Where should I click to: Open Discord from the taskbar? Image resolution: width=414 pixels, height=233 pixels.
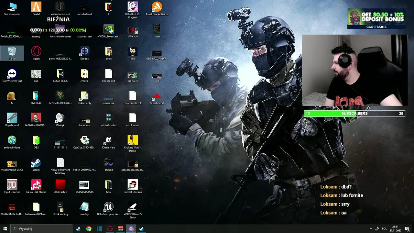[131, 229]
